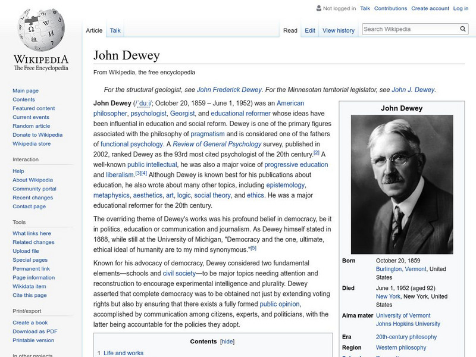Click John Dewey portrait photo

[402, 184]
